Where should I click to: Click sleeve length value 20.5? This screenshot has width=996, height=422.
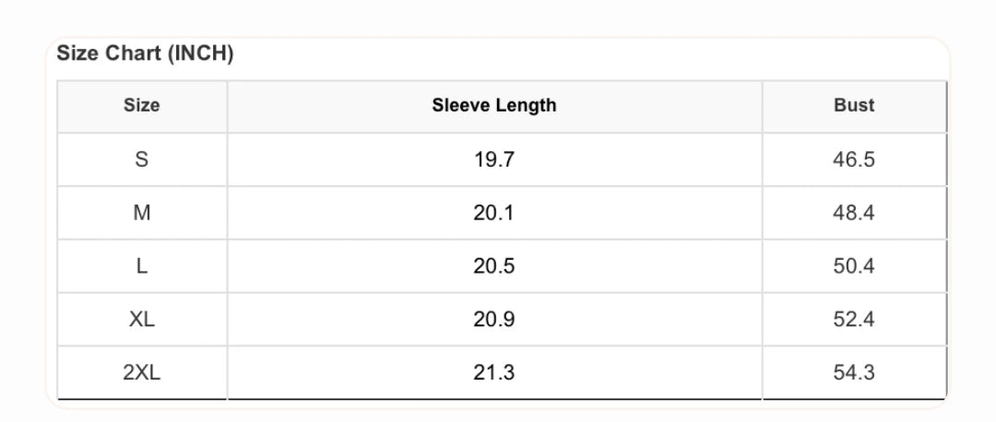click(x=494, y=266)
